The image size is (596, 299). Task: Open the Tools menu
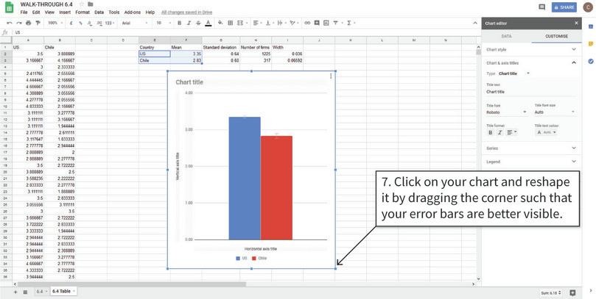click(x=114, y=12)
